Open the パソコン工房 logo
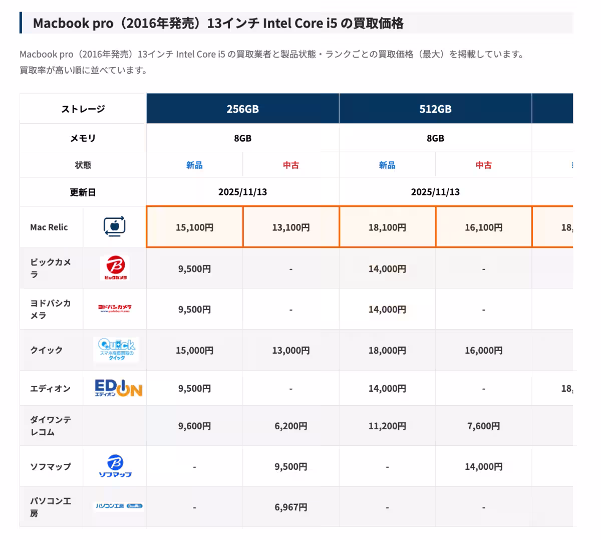 click(x=119, y=506)
